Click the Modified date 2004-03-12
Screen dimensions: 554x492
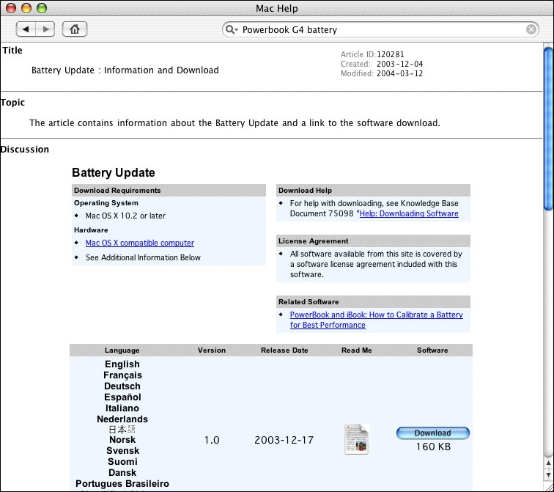399,73
